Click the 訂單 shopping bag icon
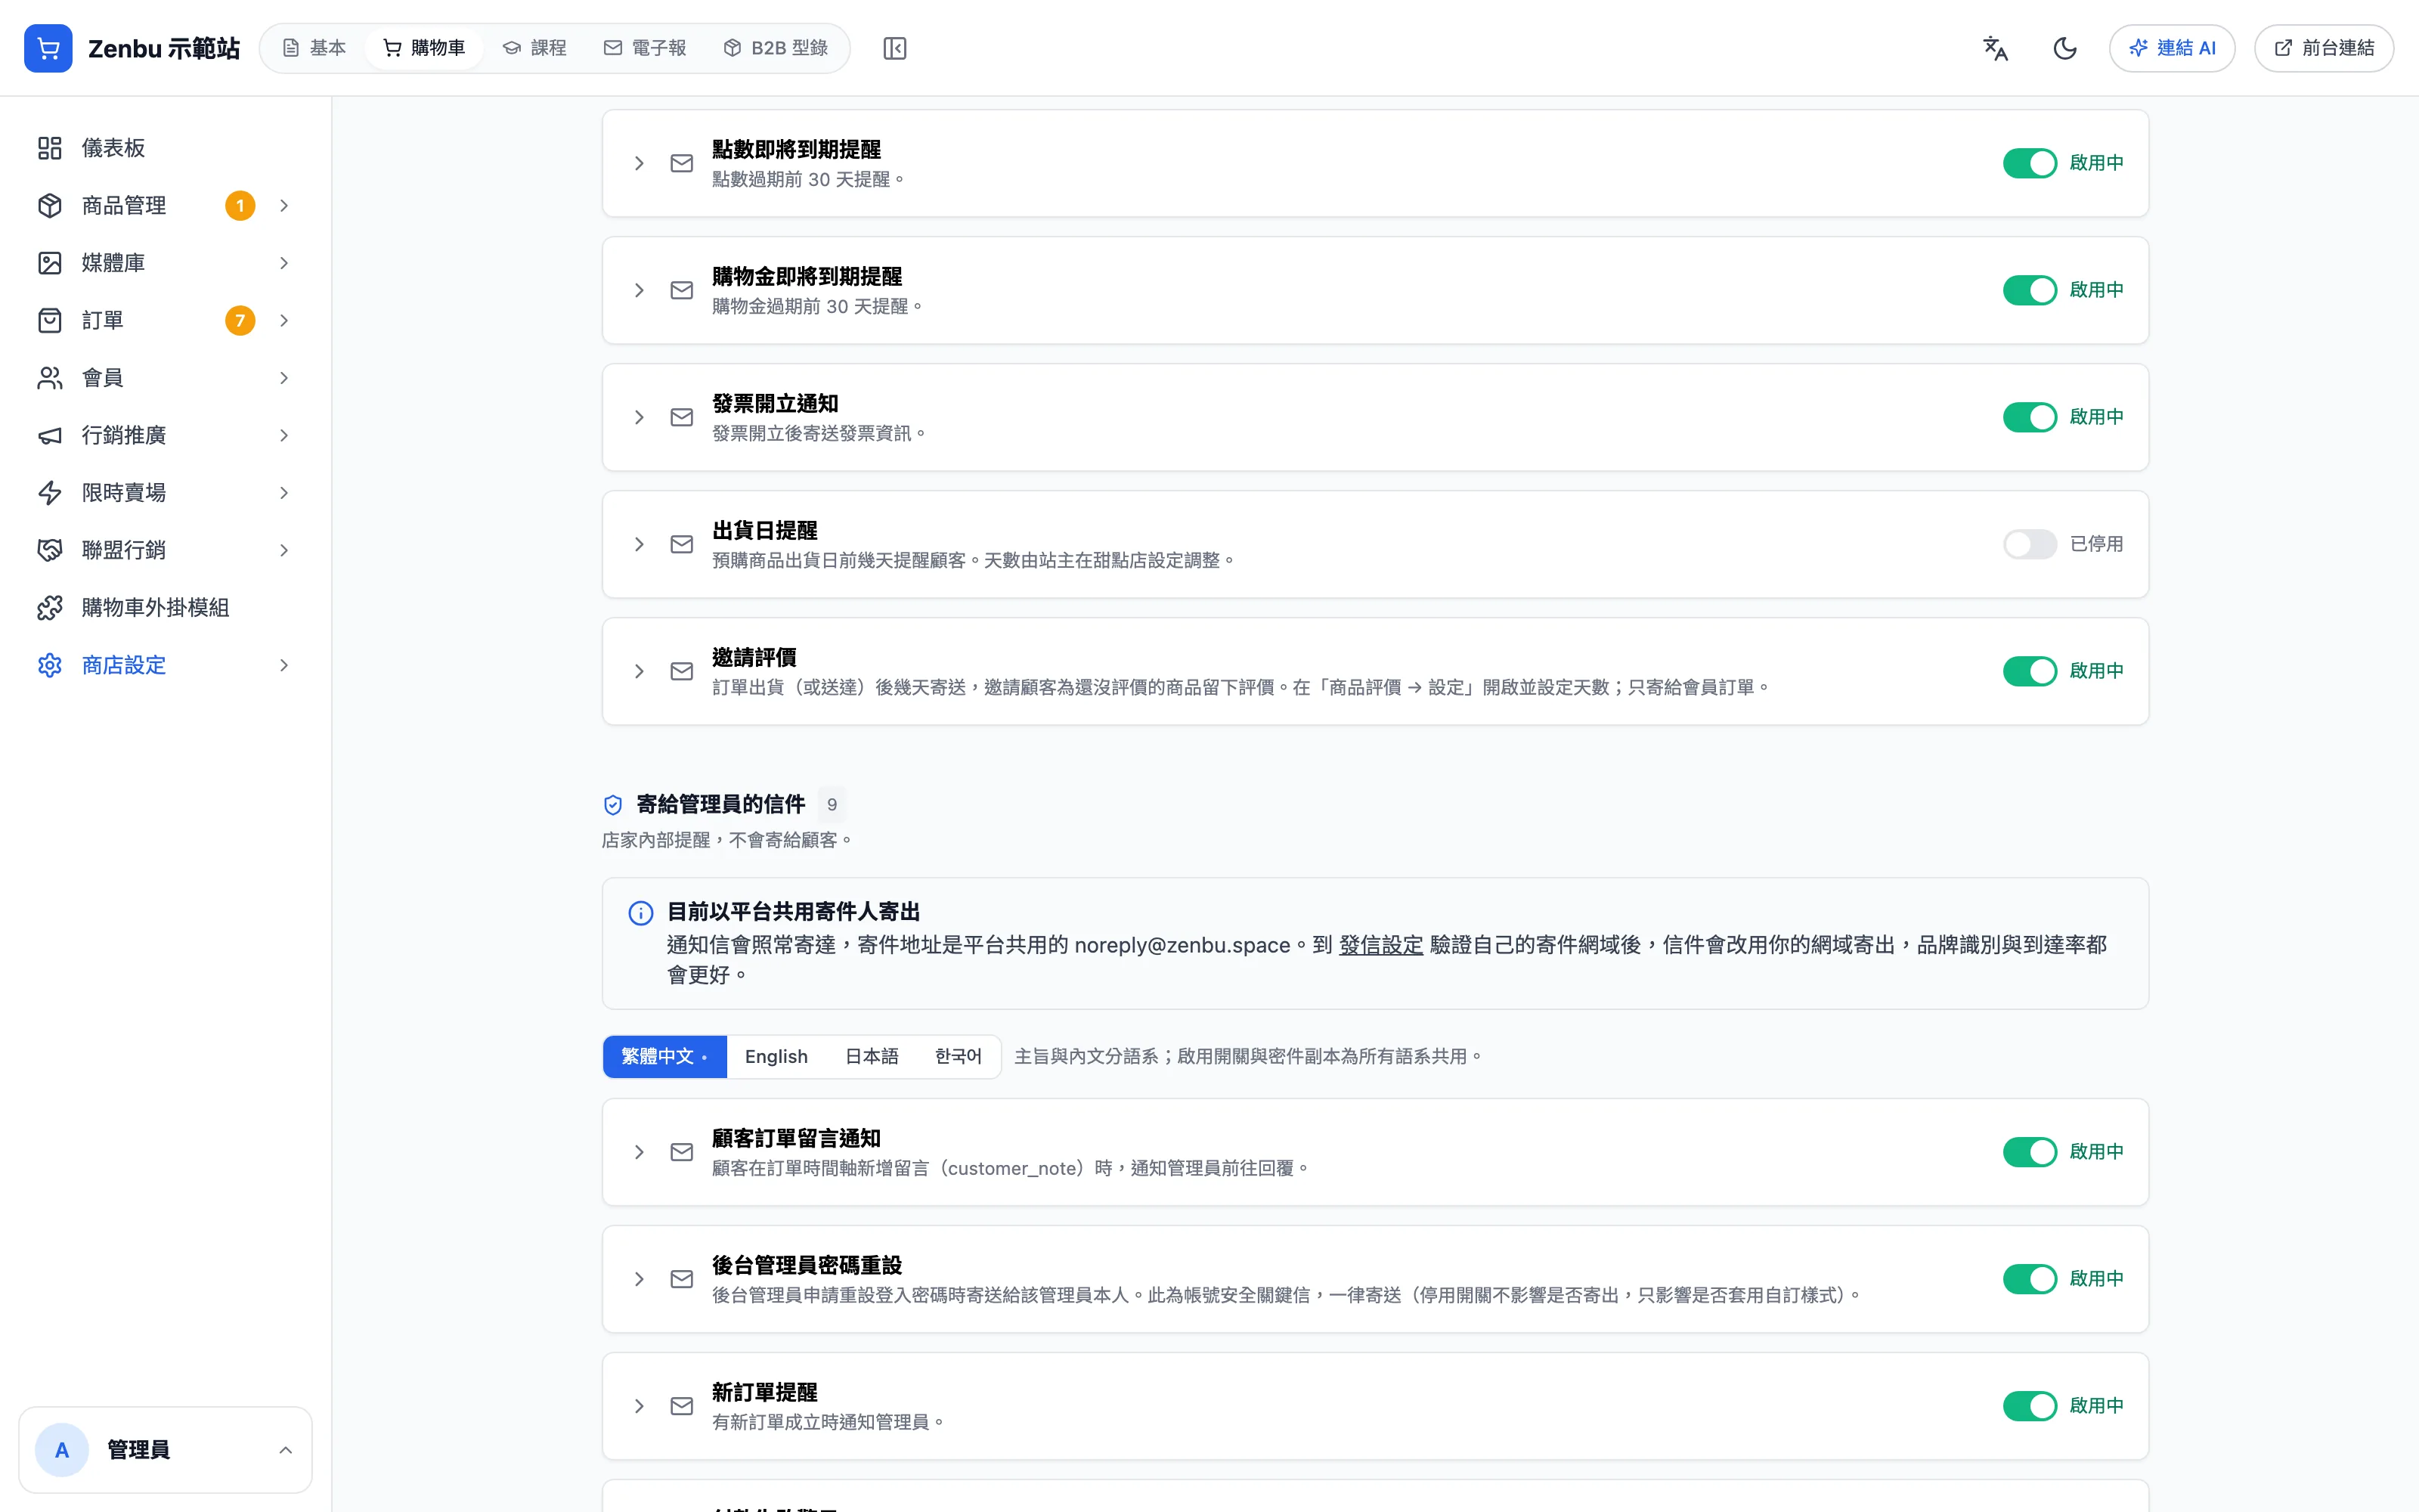This screenshot has width=2419, height=1512. coord(50,320)
